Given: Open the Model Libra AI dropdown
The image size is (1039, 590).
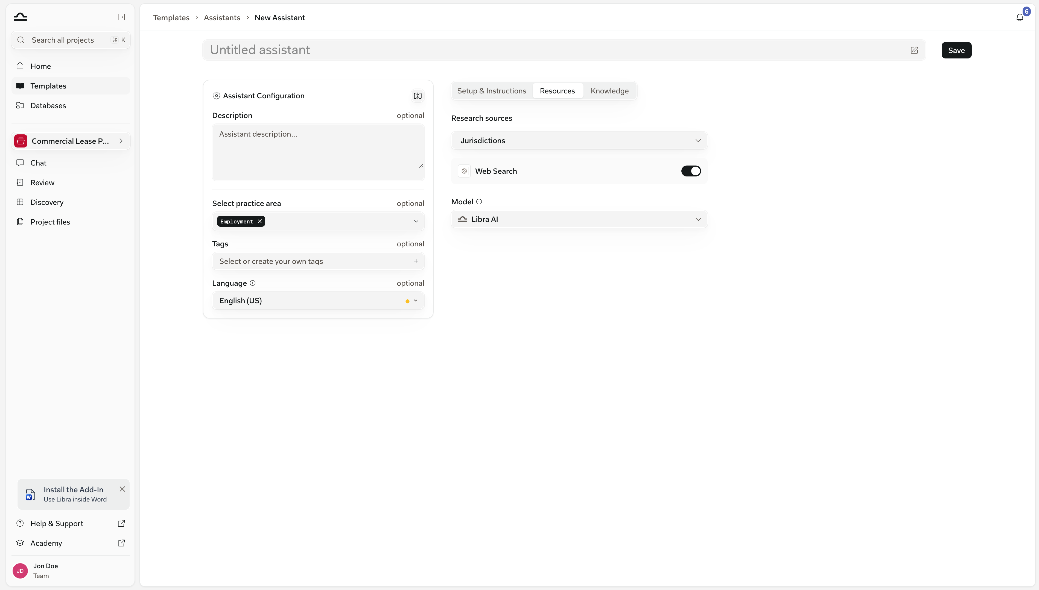Looking at the screenshot, I should [x=579, y=219].
